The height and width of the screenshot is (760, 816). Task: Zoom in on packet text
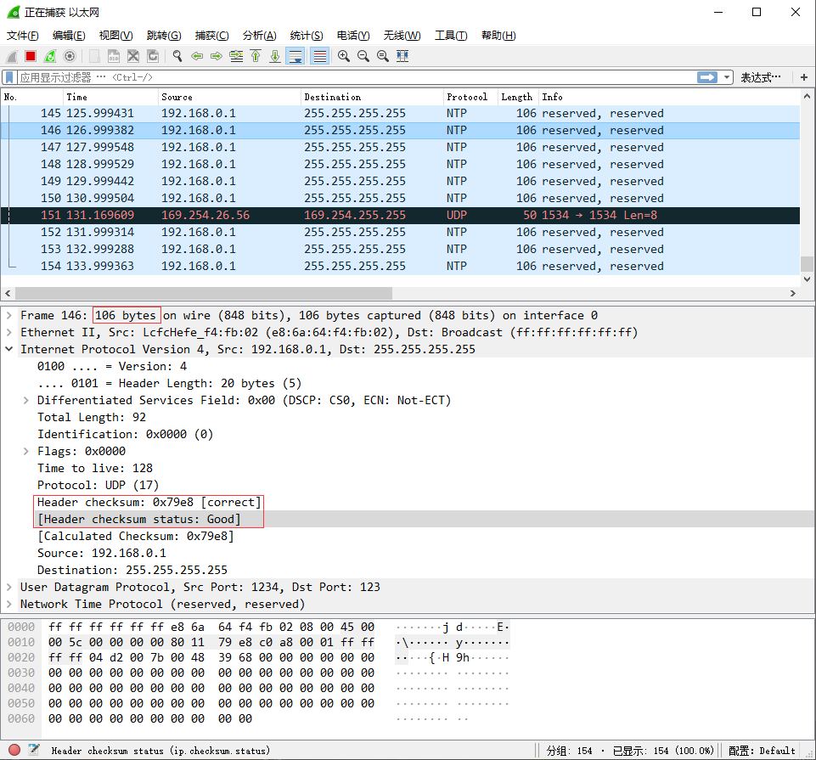click(x=344, y=56)
